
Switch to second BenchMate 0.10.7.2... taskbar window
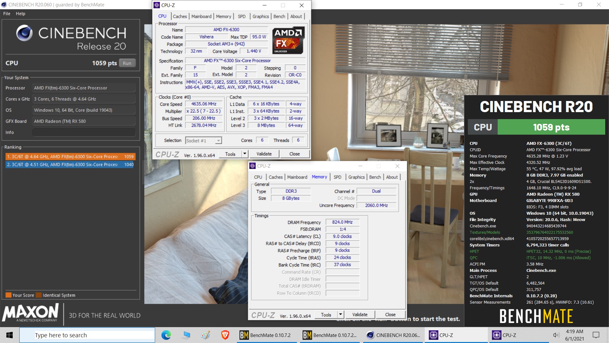(x=330, y=335)
